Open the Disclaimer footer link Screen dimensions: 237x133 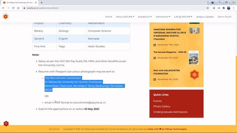pyautogui.click(x=54, y=129)
